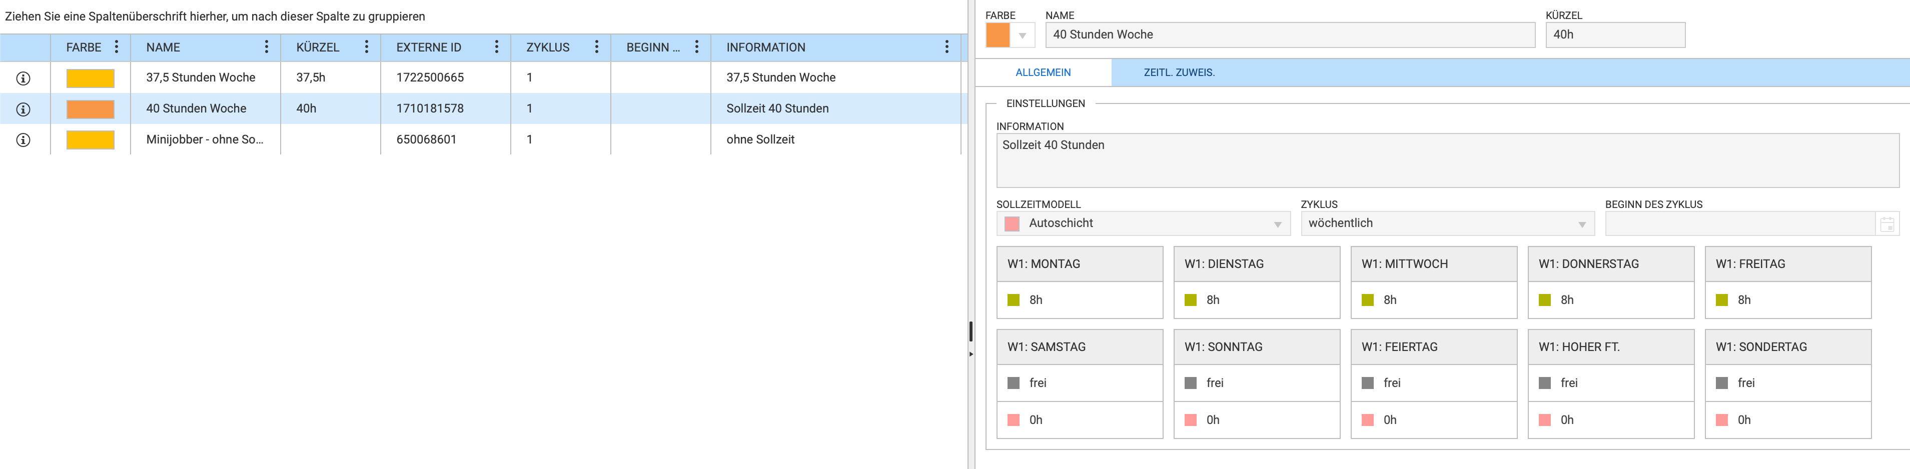
Task: Open column menu for KÜRZEL header
Action: [366, 47]
